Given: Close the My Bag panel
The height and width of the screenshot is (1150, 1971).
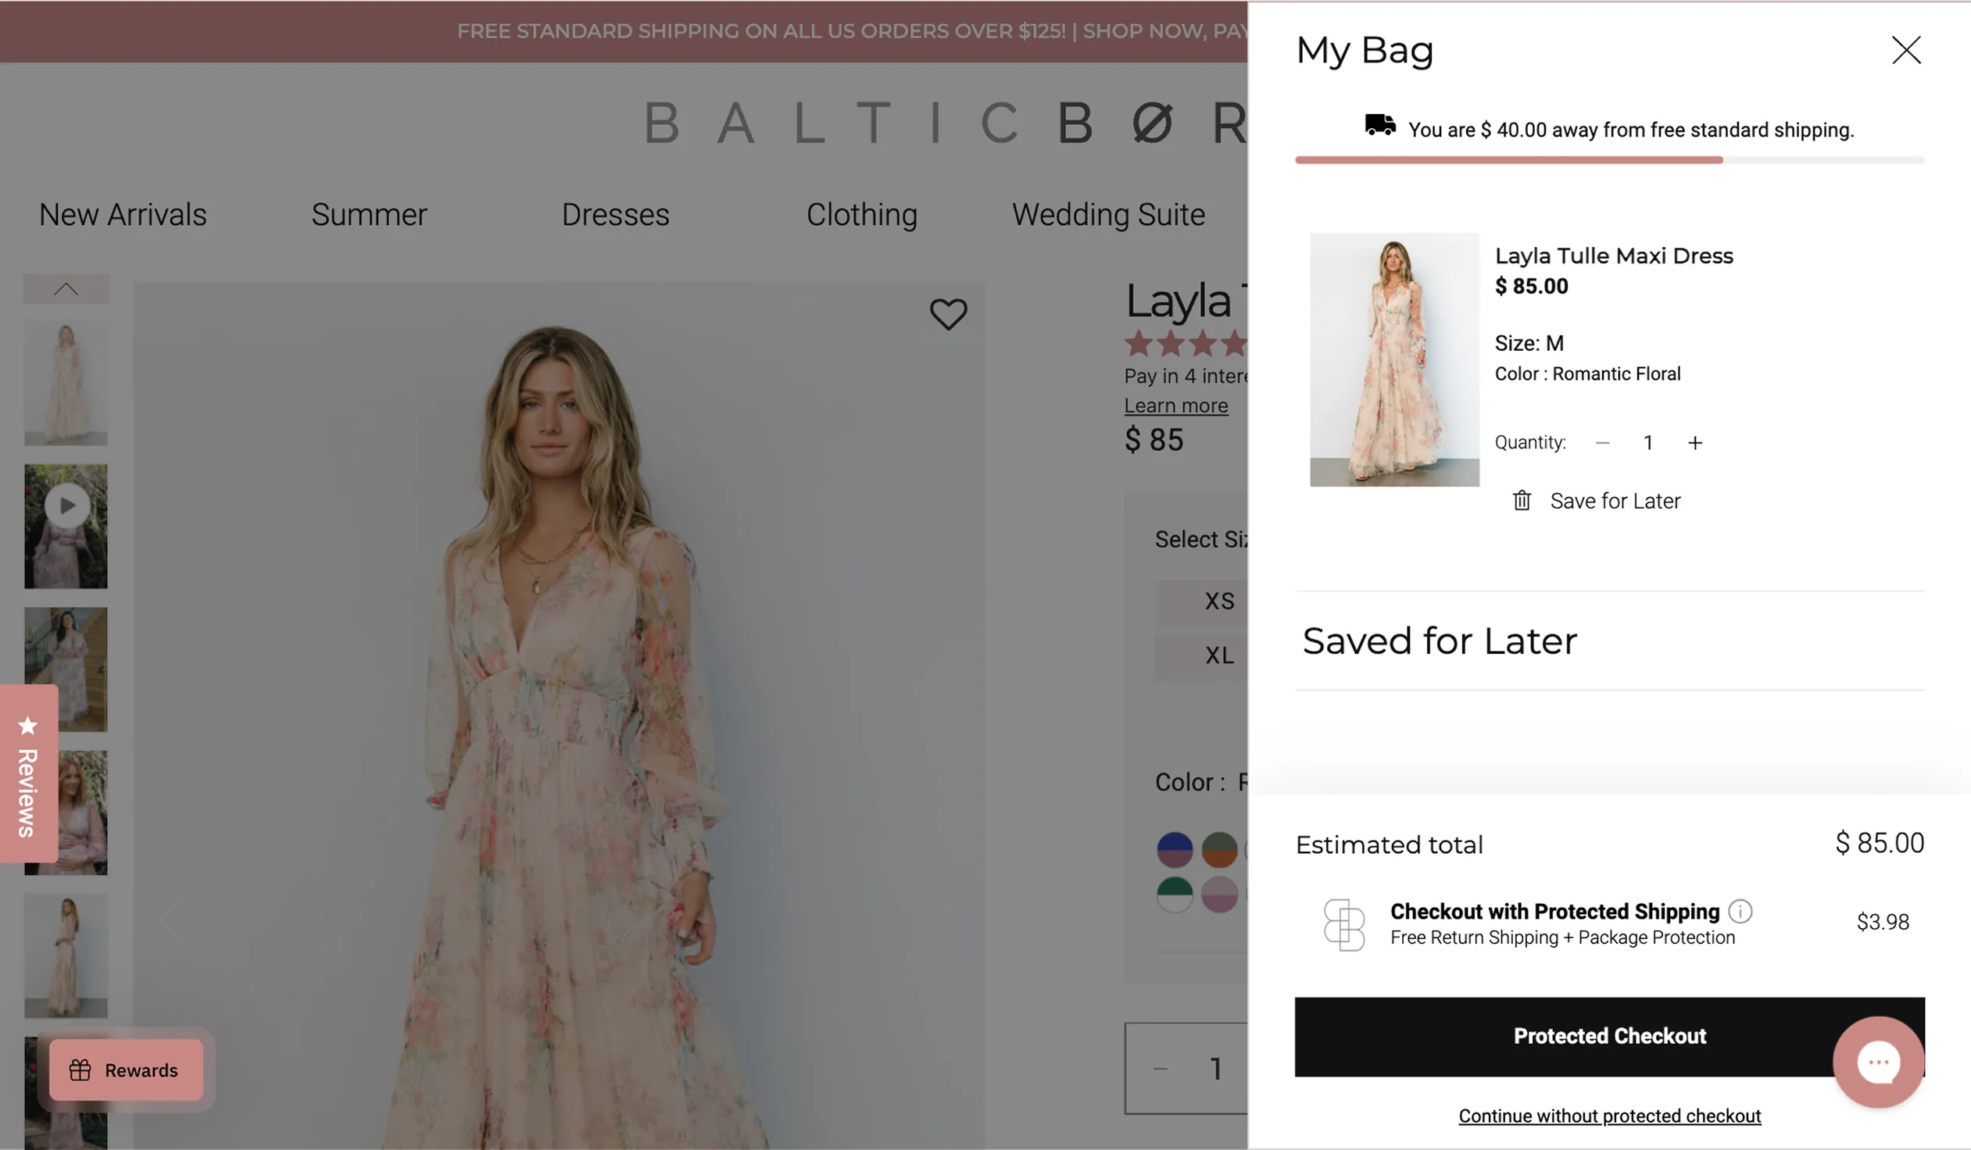Looking at the screenshot, I should point(1905,50).
